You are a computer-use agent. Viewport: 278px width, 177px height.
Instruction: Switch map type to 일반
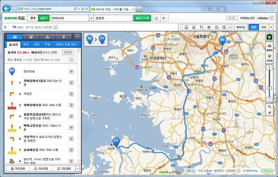click(254, 27)
